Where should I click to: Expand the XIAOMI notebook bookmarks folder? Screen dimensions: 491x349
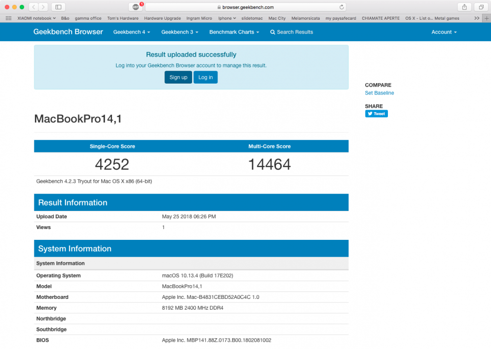[37, 18]
